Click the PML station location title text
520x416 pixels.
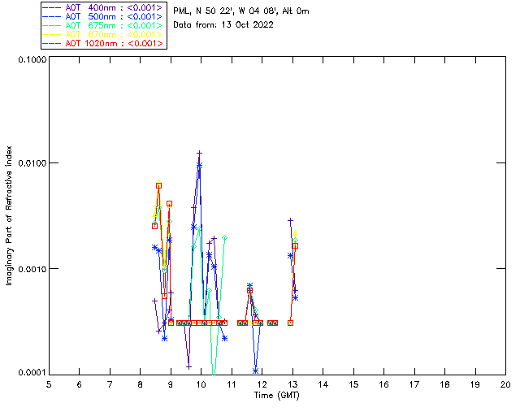241,11
